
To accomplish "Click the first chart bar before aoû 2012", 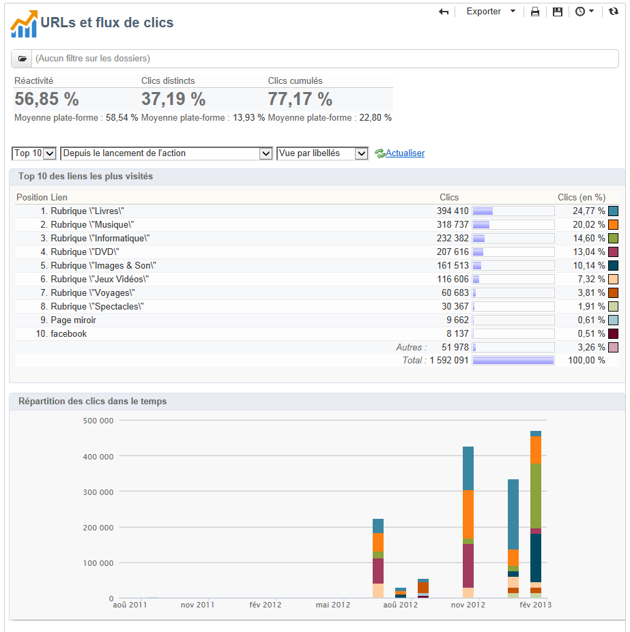I will 378,558.
